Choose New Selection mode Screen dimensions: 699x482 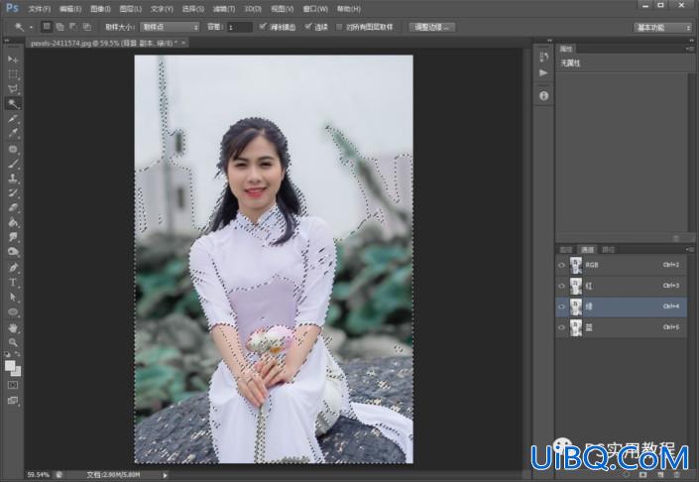[47, 27]
